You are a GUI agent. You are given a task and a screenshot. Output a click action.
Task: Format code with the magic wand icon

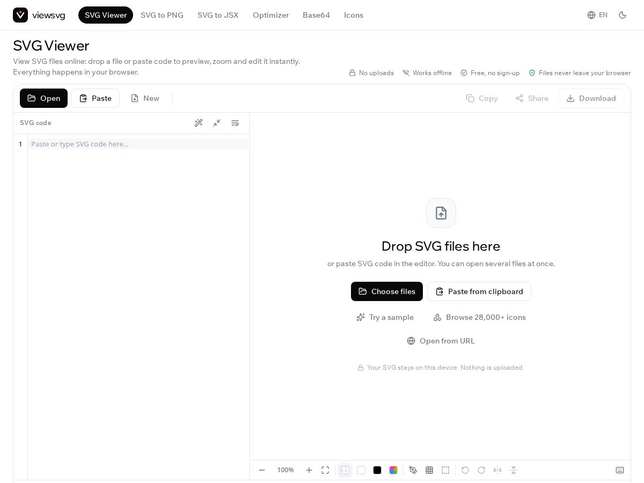[x=199, y=123]
